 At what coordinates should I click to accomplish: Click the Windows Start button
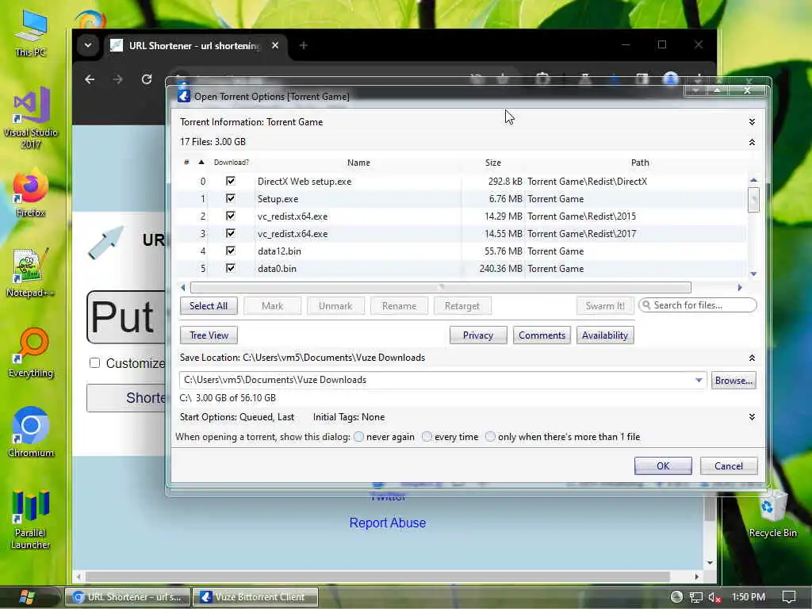click(x=26, y=597)
